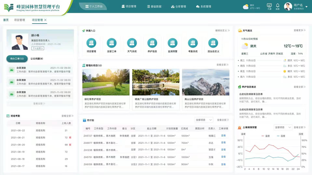View all 养护信息推送 items

tap(299, 87)
